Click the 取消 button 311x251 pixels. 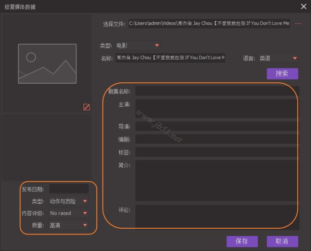[x=282, y=242]
